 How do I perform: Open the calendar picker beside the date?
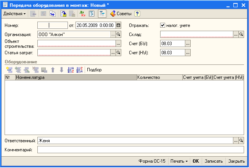point(118,25)
